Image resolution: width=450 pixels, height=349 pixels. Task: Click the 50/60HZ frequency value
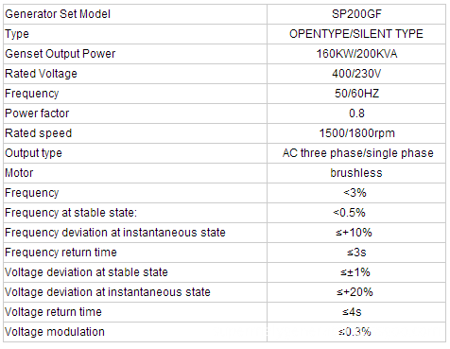click(356, 94)
